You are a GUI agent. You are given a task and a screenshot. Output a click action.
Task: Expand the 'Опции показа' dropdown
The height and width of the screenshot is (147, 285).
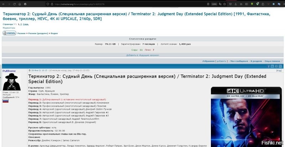click(273, 61)
